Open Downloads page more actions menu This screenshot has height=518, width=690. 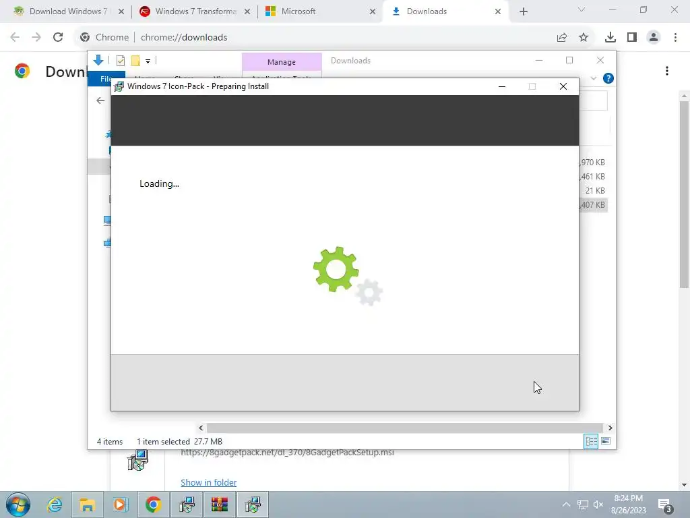tap(667, 71)
